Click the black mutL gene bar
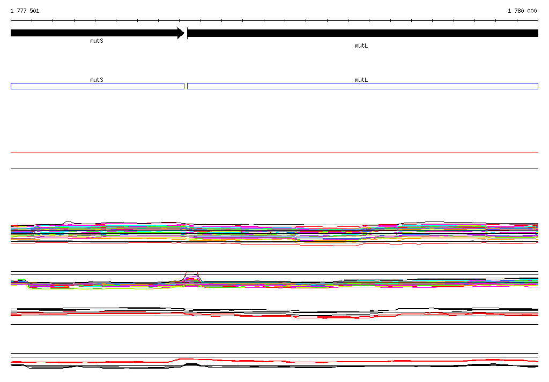The height and width of the screenshot is (382, 549). [x=363, y=33]
